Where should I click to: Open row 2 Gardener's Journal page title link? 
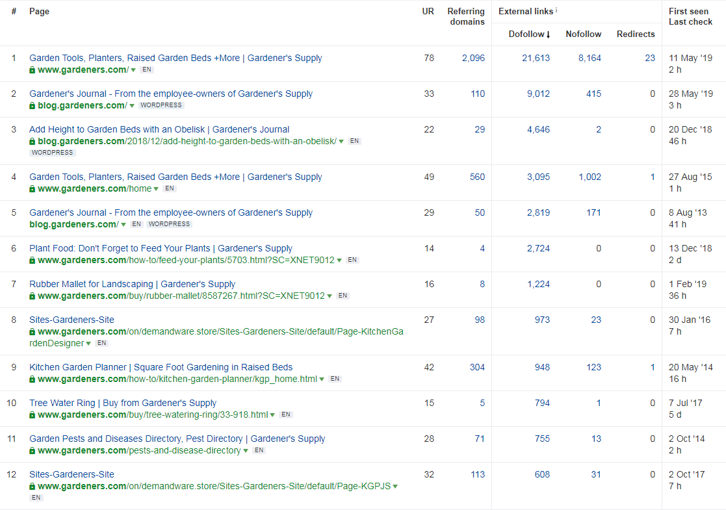click(171, 94)
